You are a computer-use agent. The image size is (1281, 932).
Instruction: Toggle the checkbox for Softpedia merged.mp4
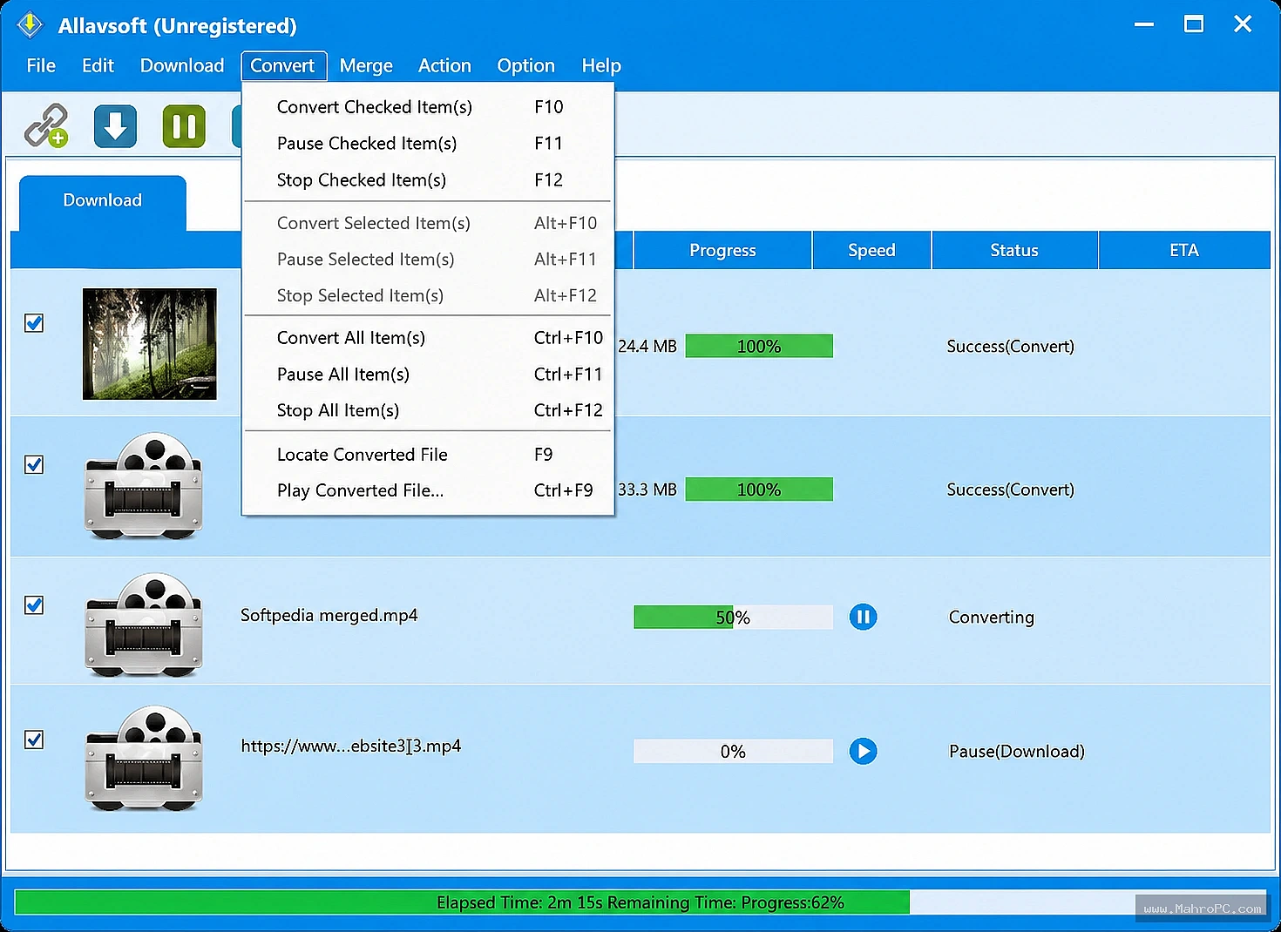(x=34, y=604)
